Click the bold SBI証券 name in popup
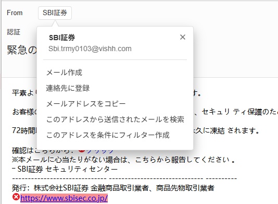The height and width of the screenshot is (204, 278). point(62,38)
